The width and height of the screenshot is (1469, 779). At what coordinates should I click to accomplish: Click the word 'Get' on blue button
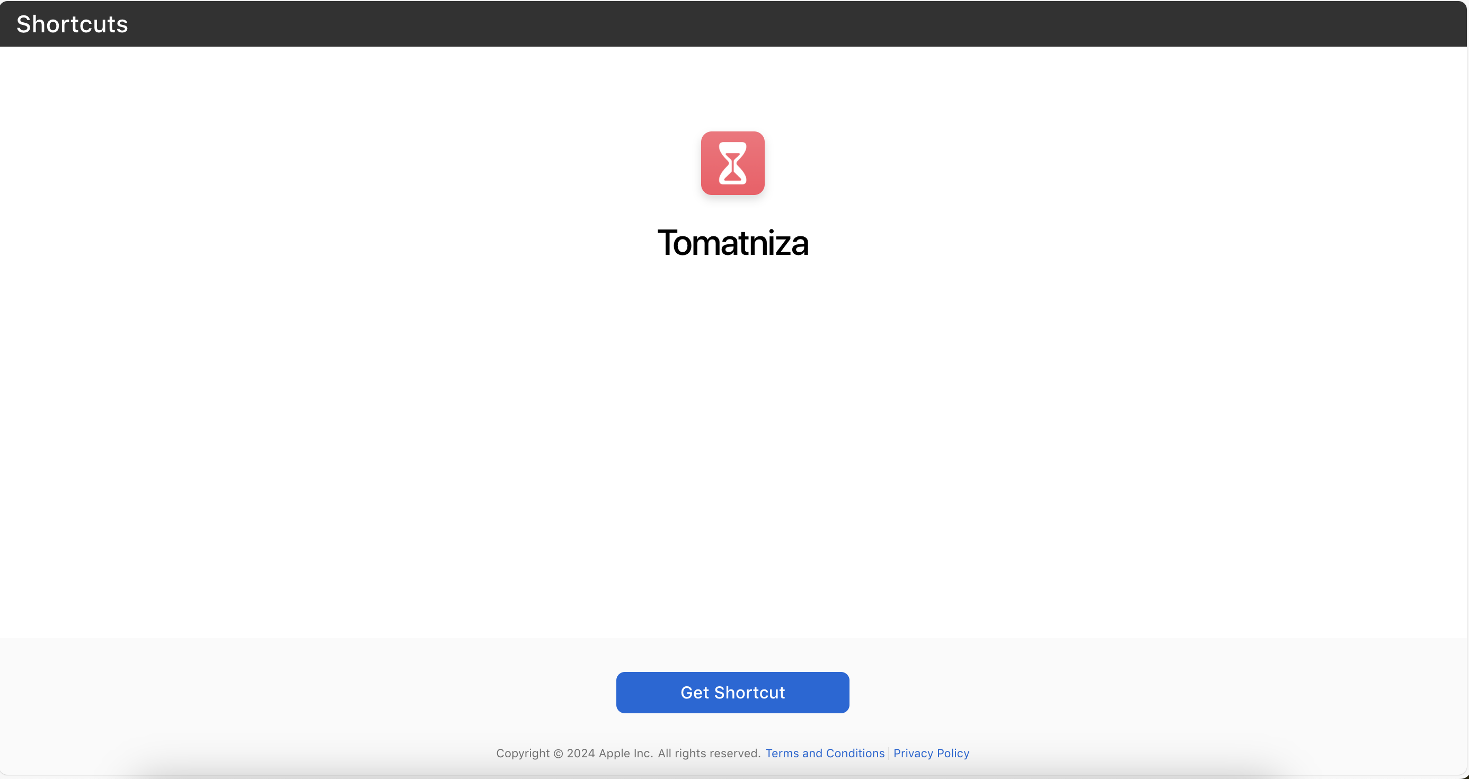coord(694,692)
